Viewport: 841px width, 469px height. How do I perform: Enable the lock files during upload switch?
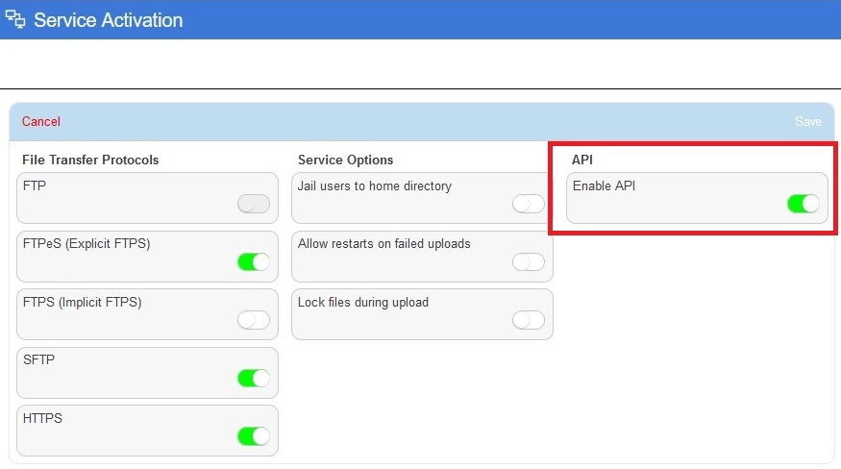click(x=528, y=320)
